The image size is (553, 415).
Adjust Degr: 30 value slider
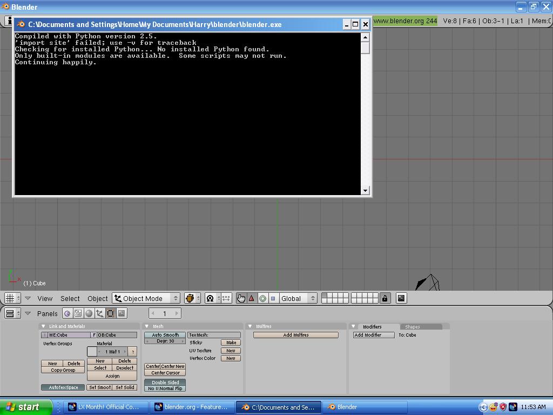pyautogui.click(x=165, y=342)
